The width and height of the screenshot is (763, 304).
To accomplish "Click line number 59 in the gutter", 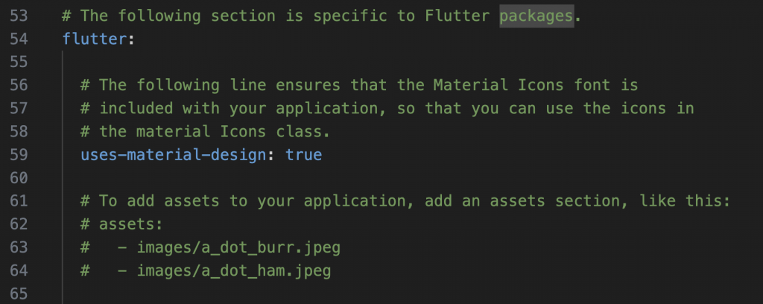I will pyautogui.click(x=19, y=155).
